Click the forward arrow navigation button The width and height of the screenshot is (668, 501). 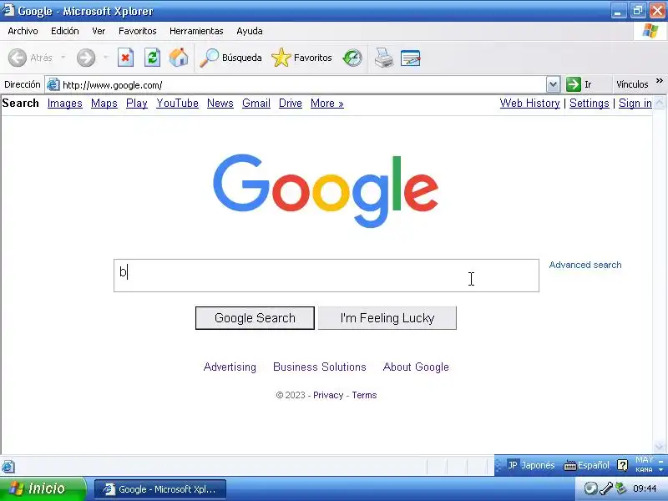click(86, 58)
